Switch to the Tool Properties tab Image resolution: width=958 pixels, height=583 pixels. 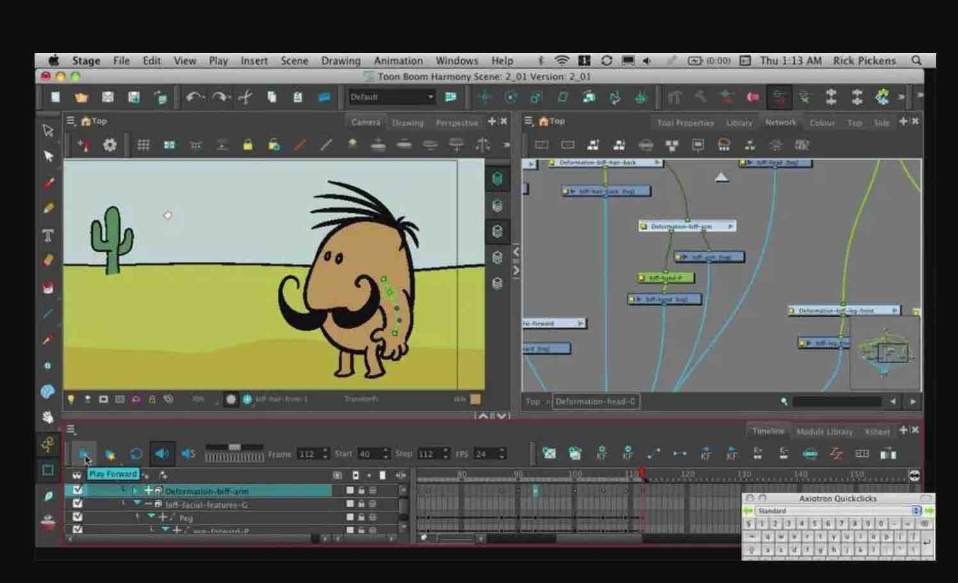click(x=685, y=122)
